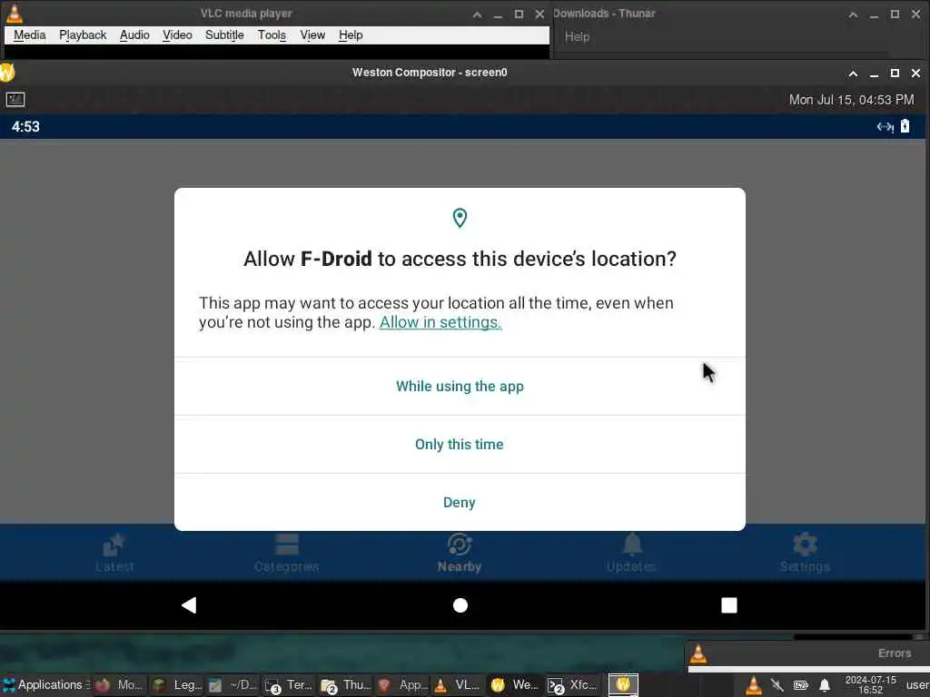Tap the Android back navigation button
This screenshot has width=930, height=697.
pos(189,605)
